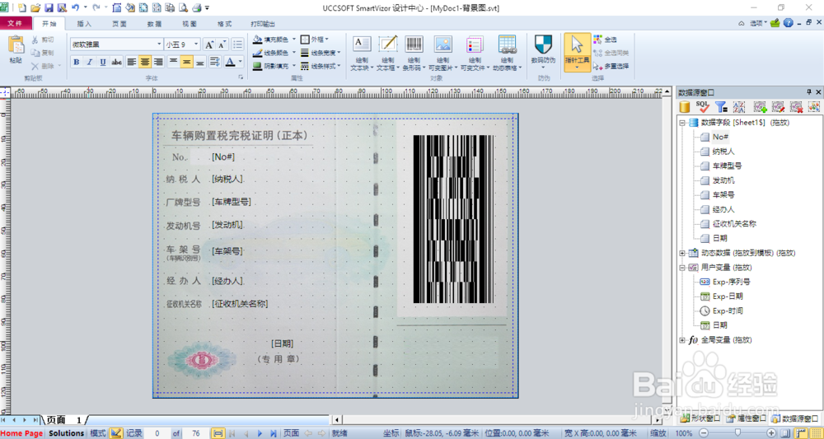The height and width of the screenshot is (439, 824).
Task: Click the SQL check icon in data source panel
Action: (x=703, y=107)
